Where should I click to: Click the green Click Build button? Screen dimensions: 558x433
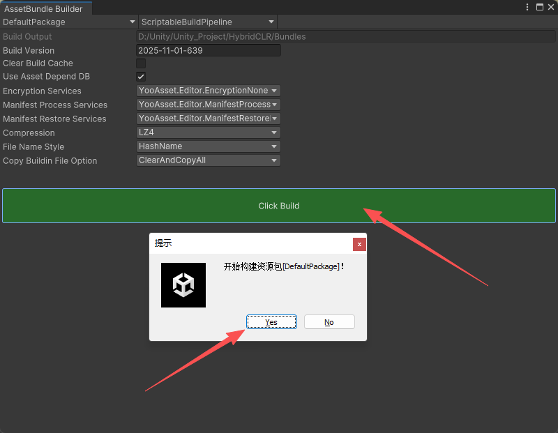point(278,206)
